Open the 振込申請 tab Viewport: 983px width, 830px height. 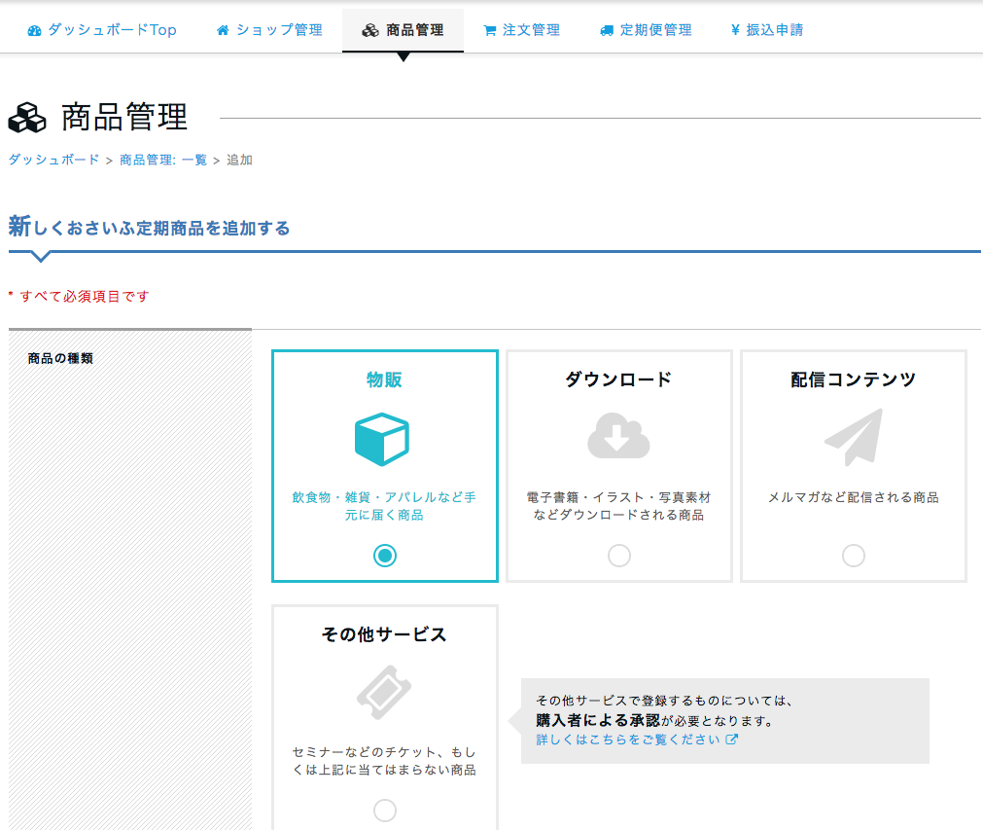pyautogui.click(x=767, y=30)
